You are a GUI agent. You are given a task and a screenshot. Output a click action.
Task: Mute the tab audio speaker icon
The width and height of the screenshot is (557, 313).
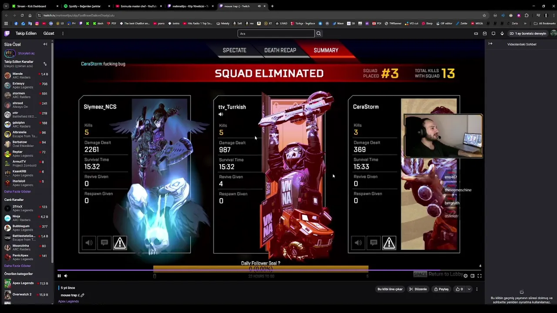pyautogui.click(x=259, y=6)
